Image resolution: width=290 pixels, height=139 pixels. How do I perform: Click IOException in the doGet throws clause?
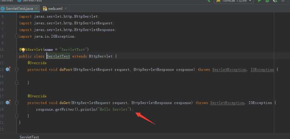point(260,103)
